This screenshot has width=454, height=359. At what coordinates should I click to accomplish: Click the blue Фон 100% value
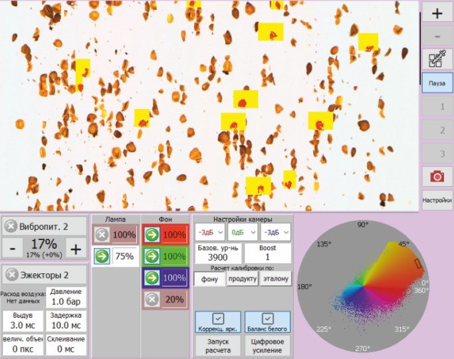[x=175, y=278]
